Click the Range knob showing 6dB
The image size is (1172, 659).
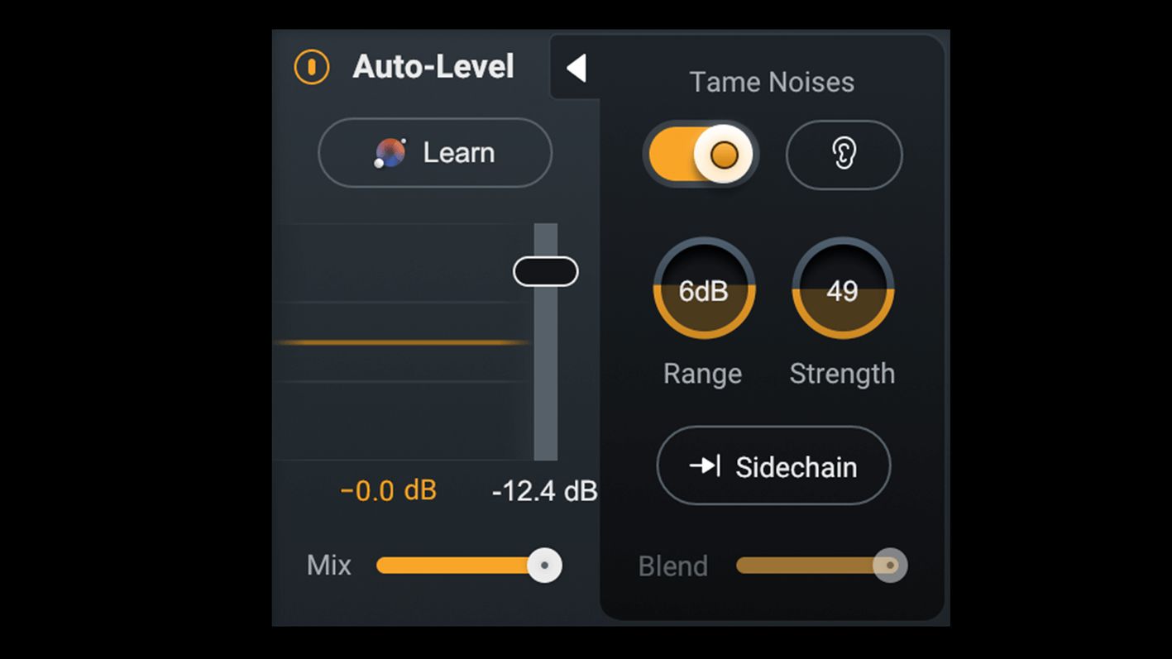tap(704, 289)
